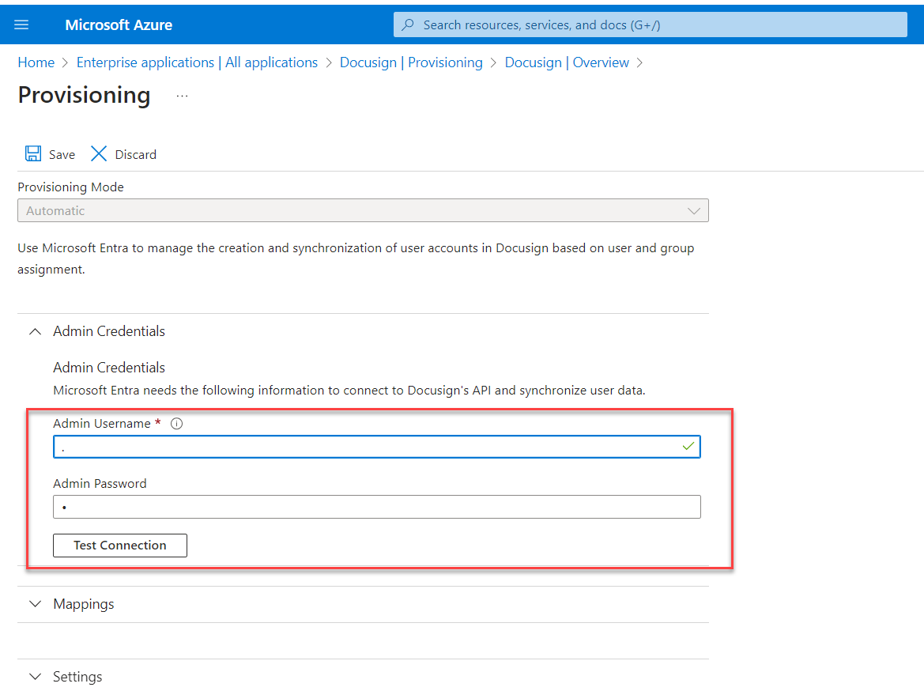This screenshot has width=924, height=691.
Task: Expand the Settings section
Action: pos(35,677)
